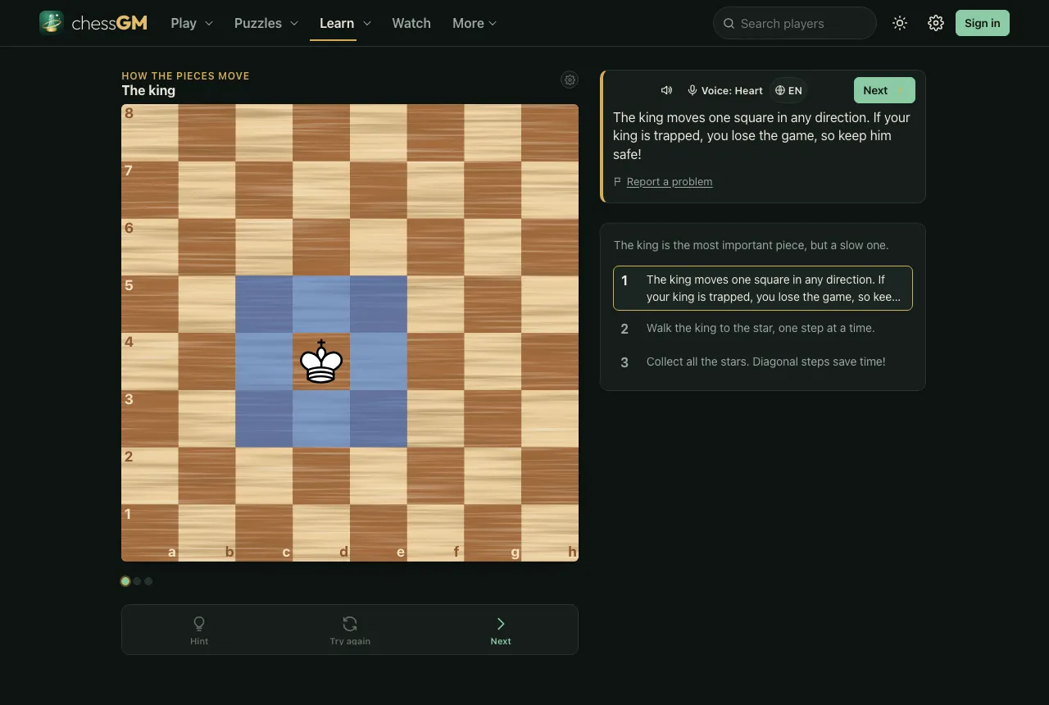Expand the Puzzles menu
The image size is (1049, 705).
[266, 23]
